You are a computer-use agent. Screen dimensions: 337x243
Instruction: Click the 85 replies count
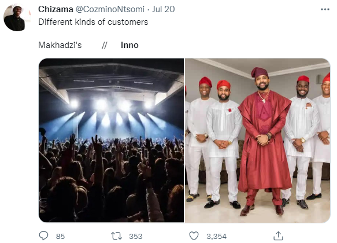[x=60, y=236]
